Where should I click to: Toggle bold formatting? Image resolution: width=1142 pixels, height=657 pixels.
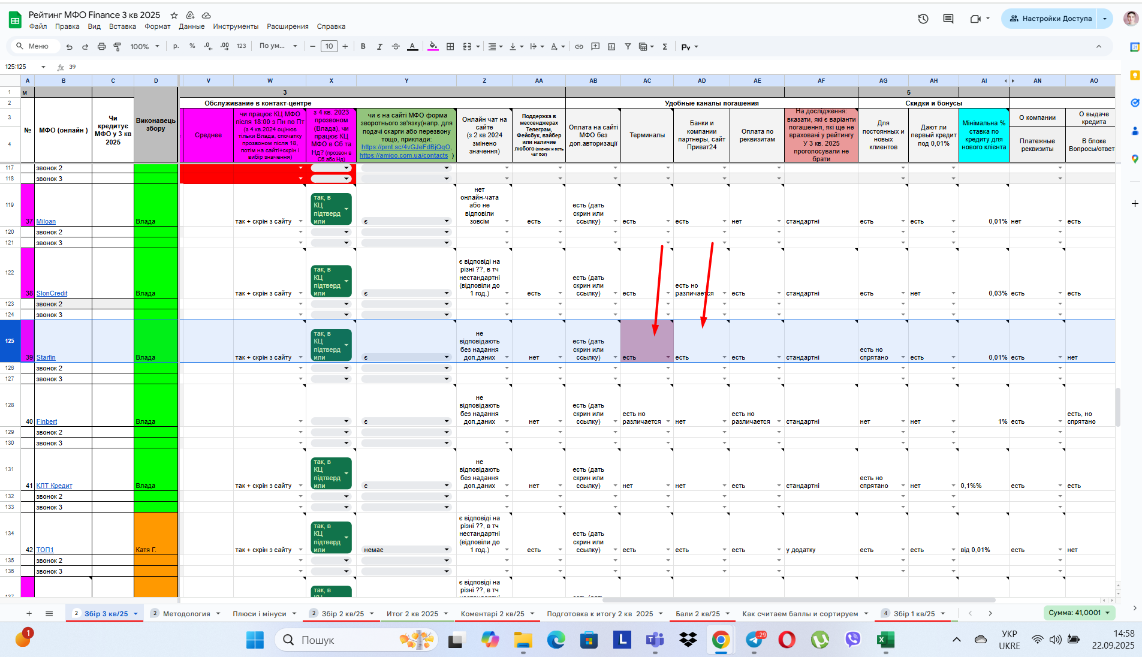coord(363,46)
